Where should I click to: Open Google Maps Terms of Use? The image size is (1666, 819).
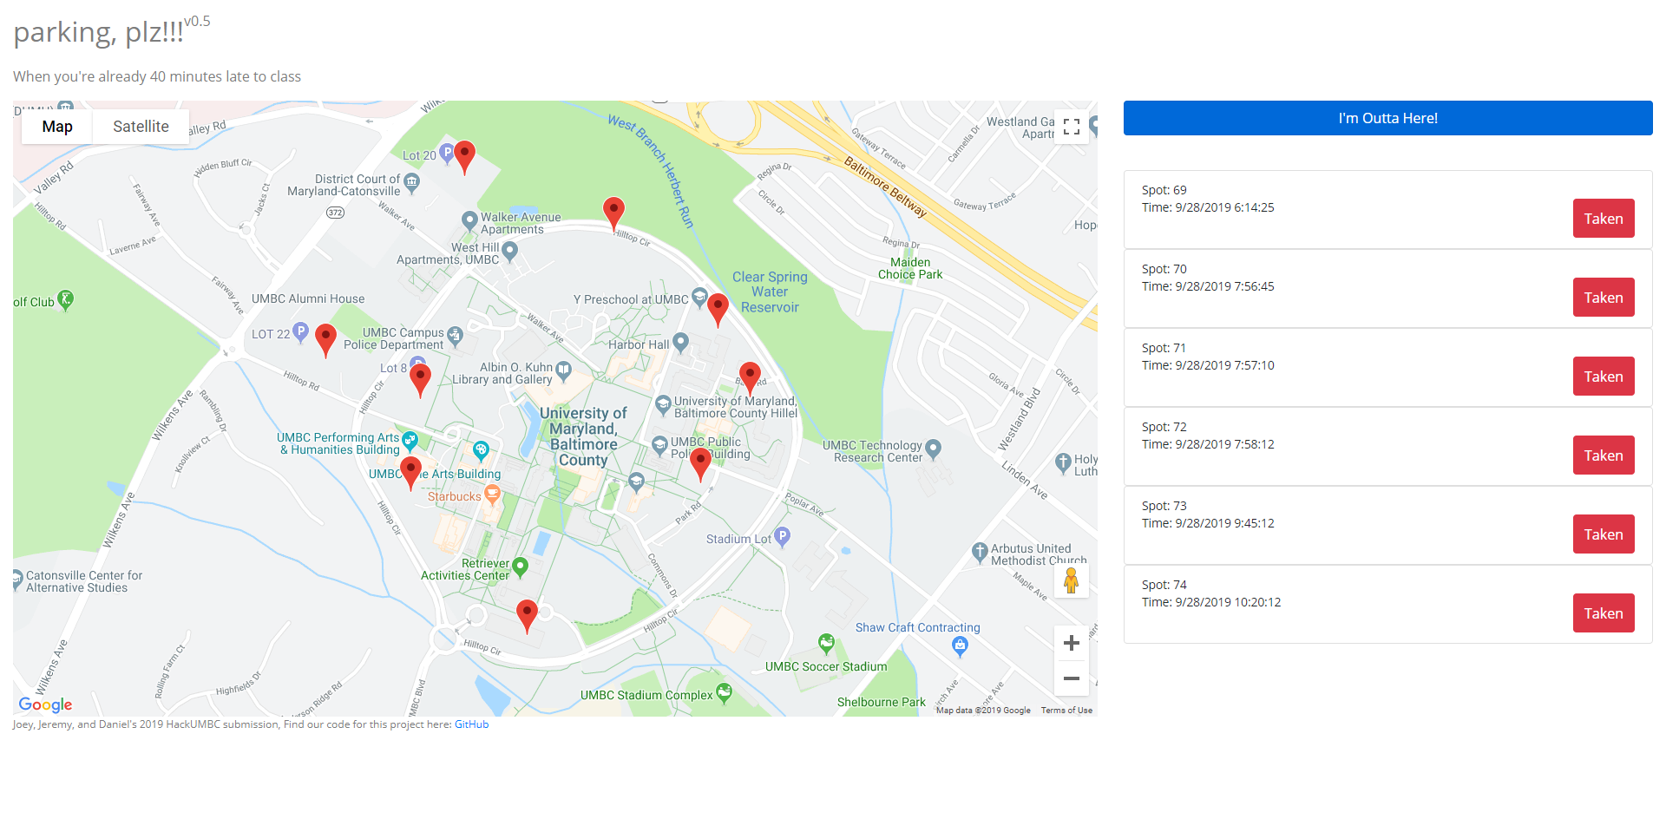point(1066,711)
